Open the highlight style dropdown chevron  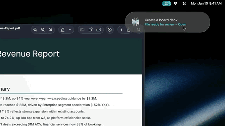click(70, 30)
